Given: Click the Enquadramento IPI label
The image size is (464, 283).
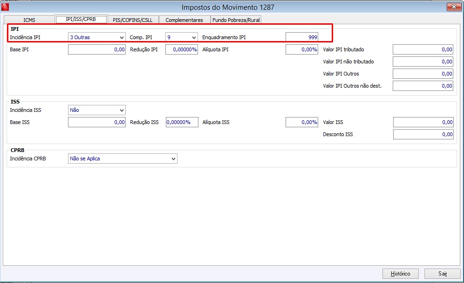Looking at the screenshot, I should tap(224, 37).
